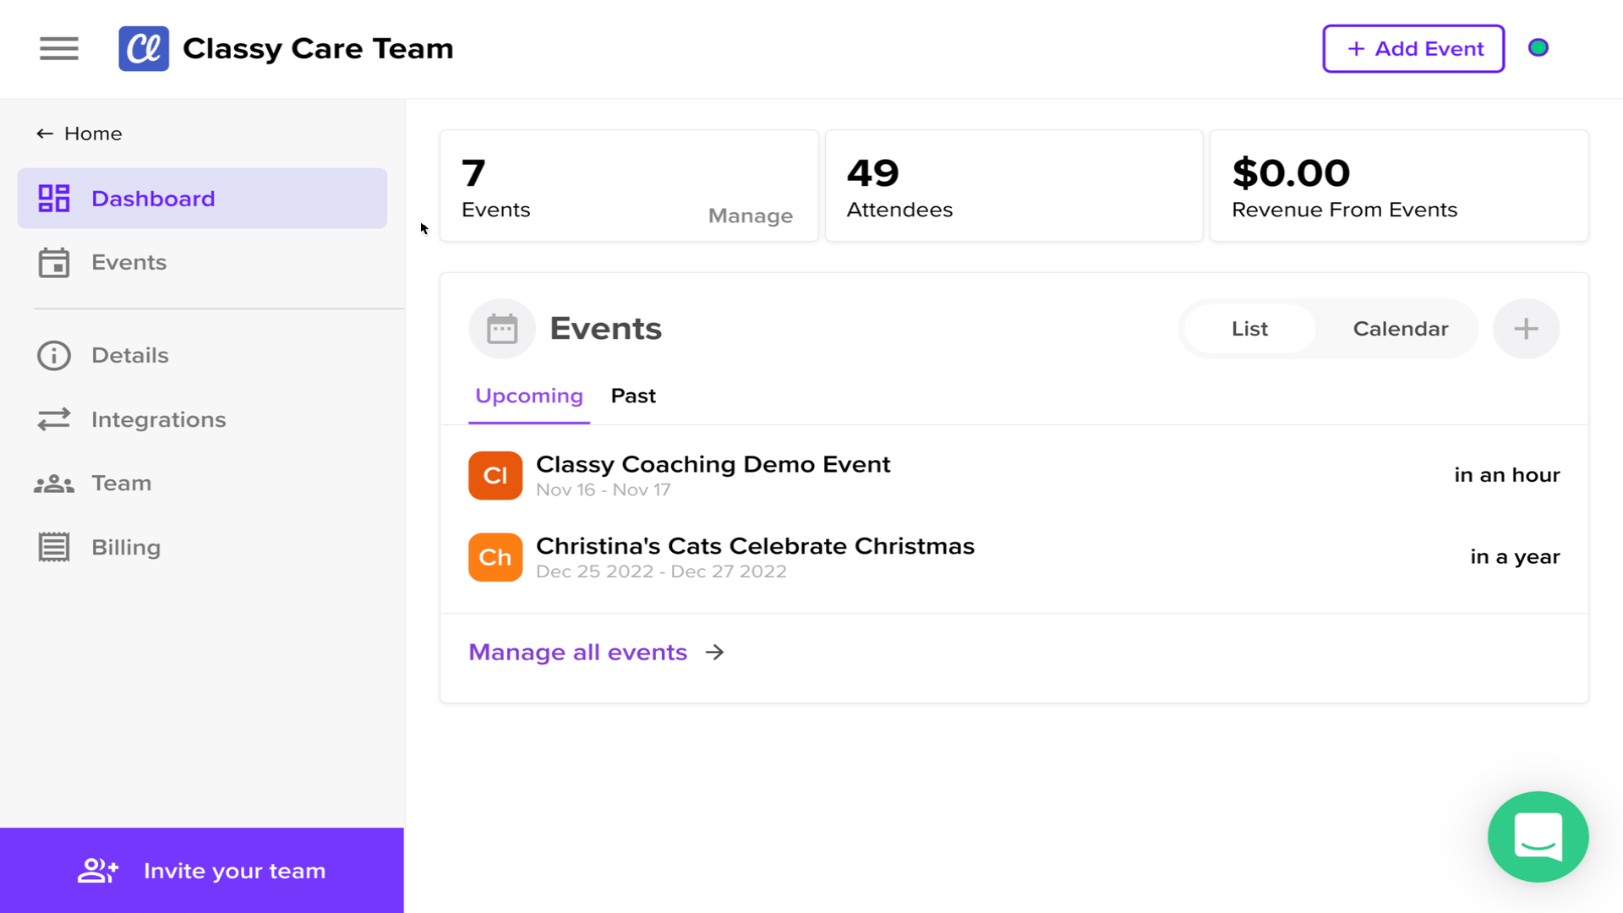This screenshot has width=1623, height=913.
Task: Click Invite your team button
Action: 202,870
